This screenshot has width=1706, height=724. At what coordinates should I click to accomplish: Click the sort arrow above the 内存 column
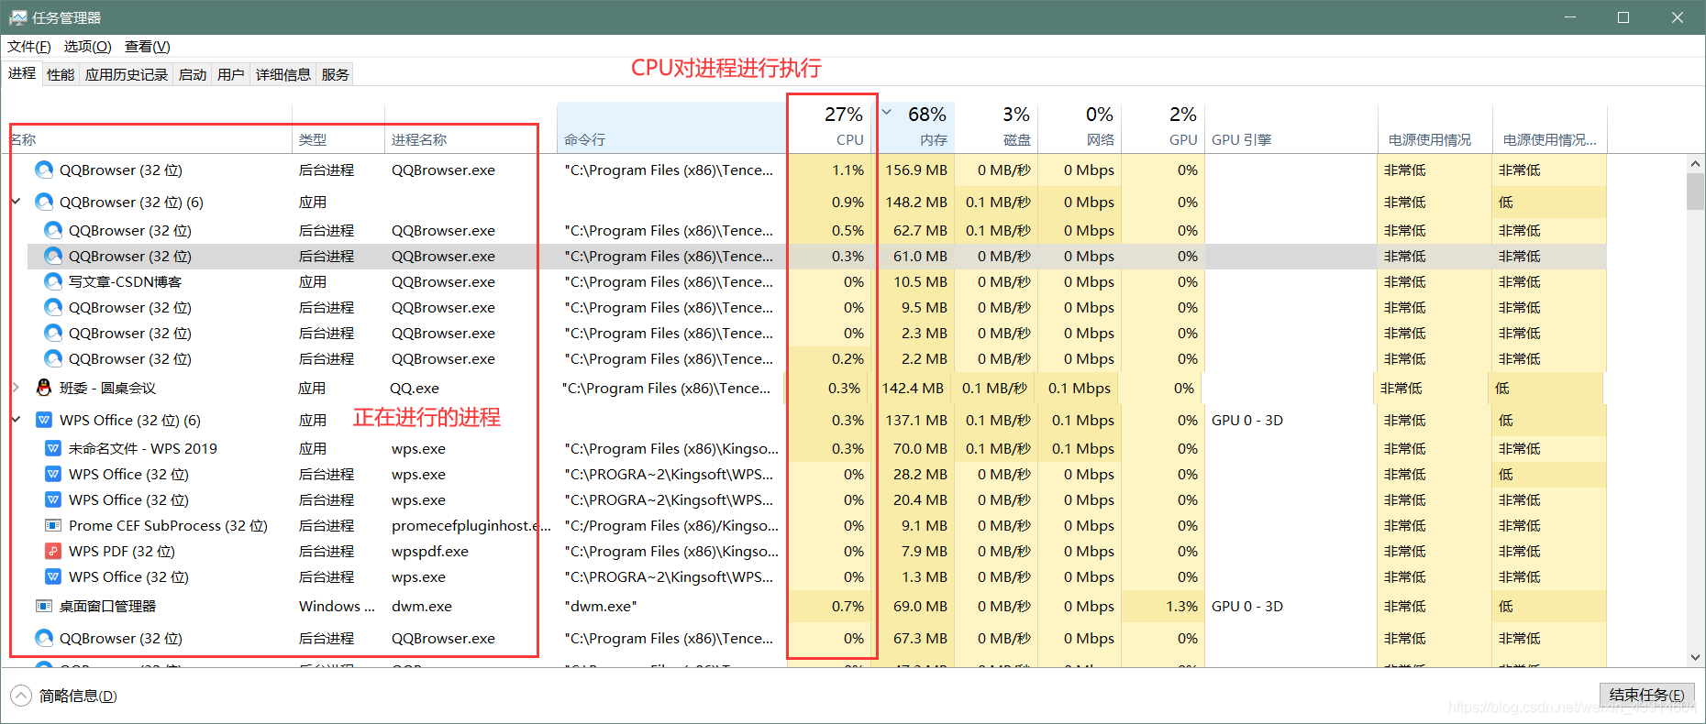887,113
